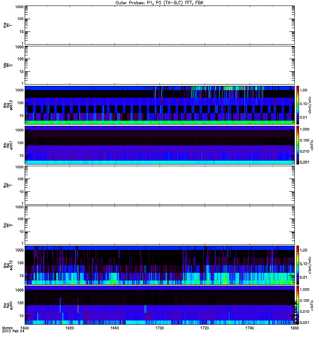Click the thc fbk edc12 spectrogram panel

click(160, 265)
